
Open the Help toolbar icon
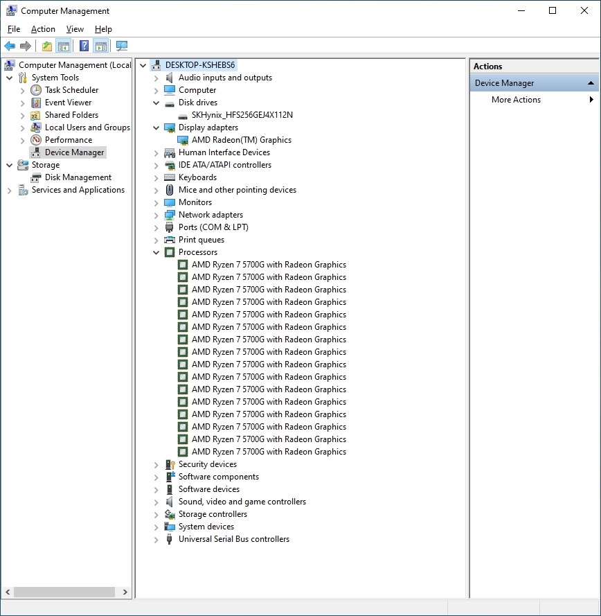(x=84, y=46)
